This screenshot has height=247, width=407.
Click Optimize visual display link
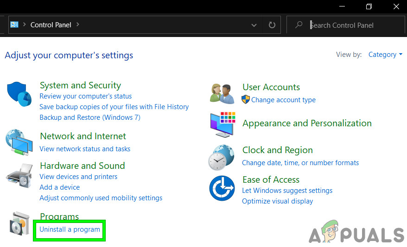click(x=277, y=201)
